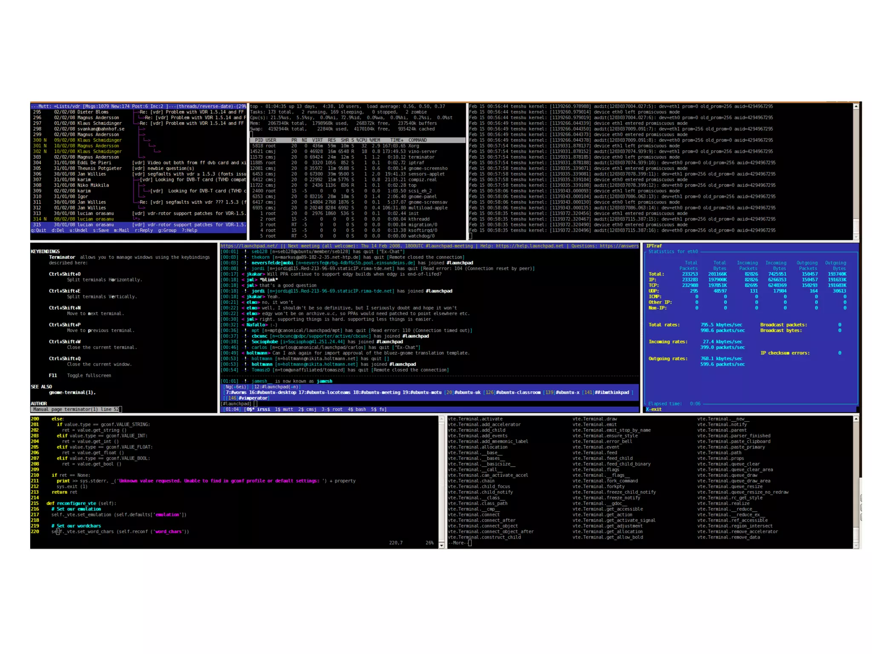
Task: Click scroll-up arrow of vte.Terminal list pane
Action: (856, 419)
